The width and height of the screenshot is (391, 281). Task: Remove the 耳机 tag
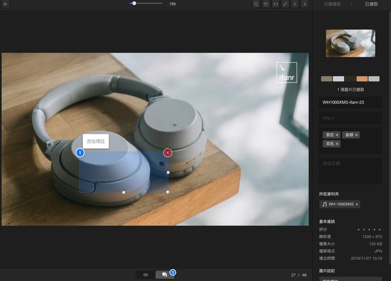337,143
